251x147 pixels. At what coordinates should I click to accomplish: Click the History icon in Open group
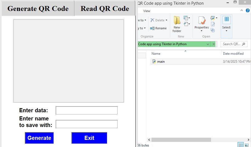[213, 30]
